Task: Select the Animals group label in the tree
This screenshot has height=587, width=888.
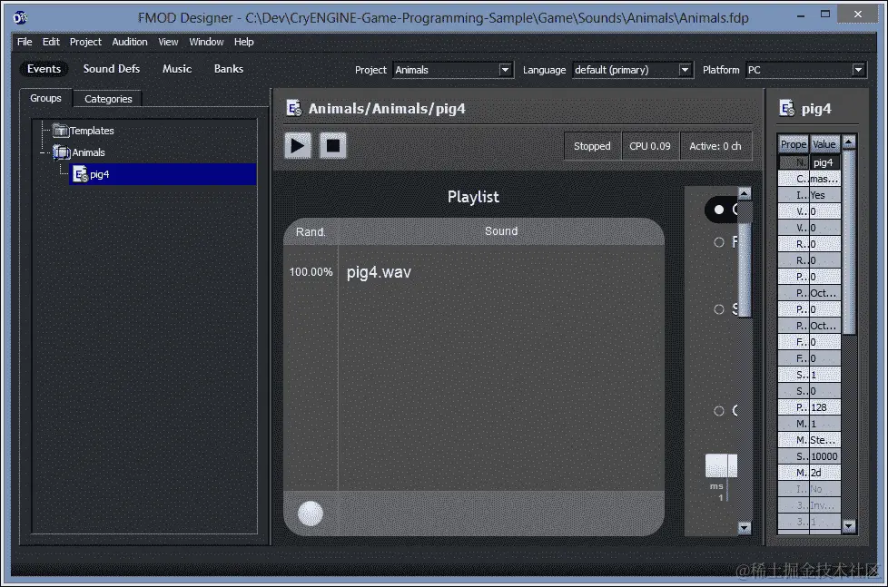Action: pyautogui.click(x=89, y=152)
